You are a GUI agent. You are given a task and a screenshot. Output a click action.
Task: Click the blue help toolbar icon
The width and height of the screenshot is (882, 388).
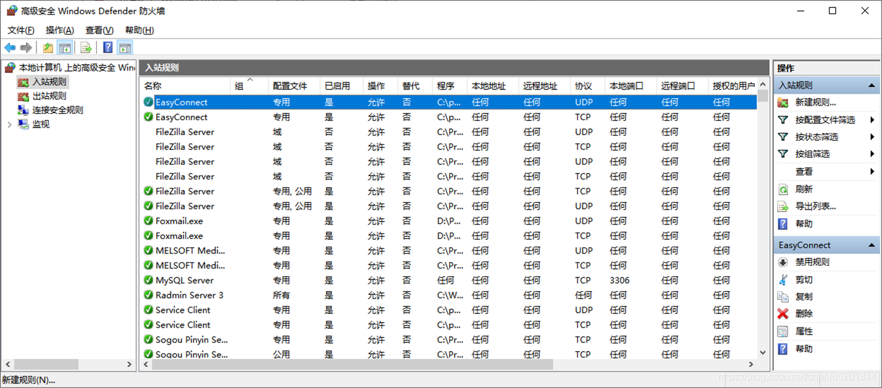107,47
